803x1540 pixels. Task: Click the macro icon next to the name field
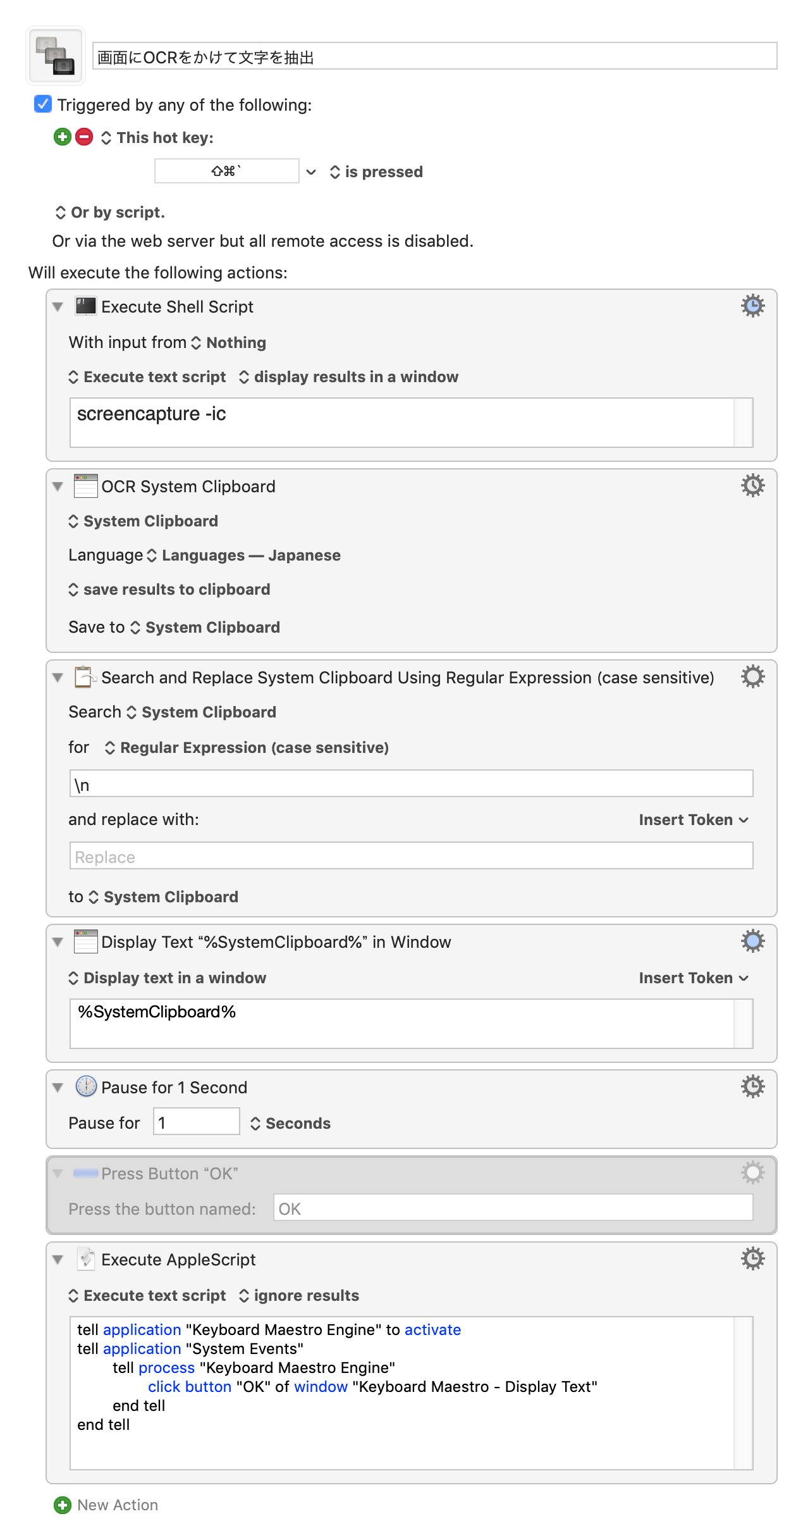(56, 56)
